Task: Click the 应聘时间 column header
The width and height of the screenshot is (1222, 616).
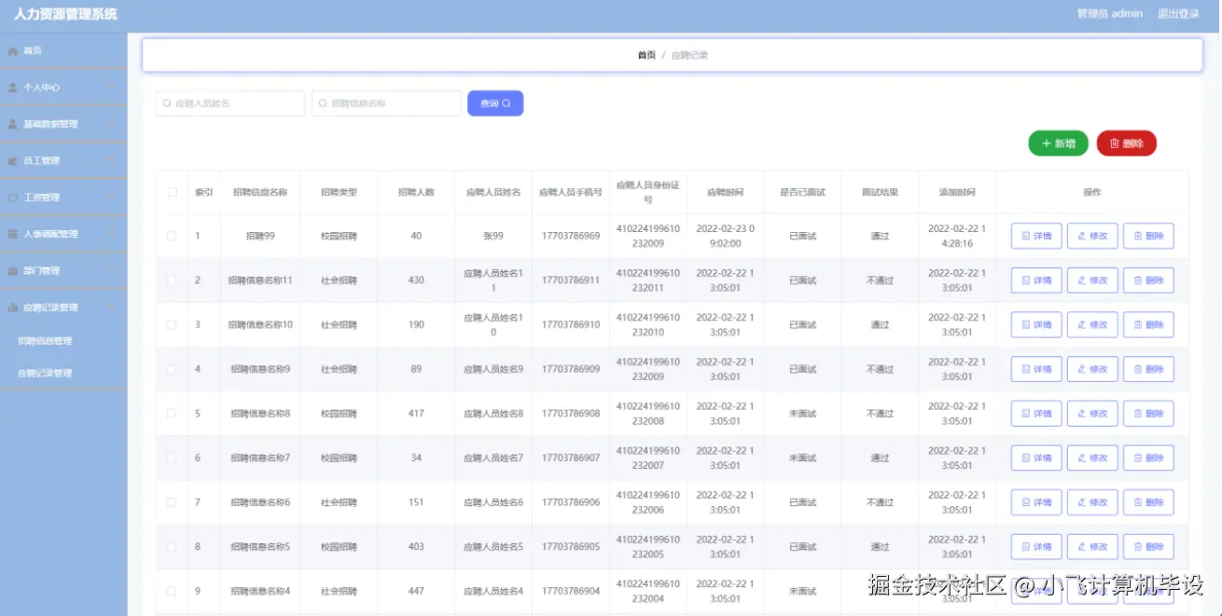Action: [725, 192]
